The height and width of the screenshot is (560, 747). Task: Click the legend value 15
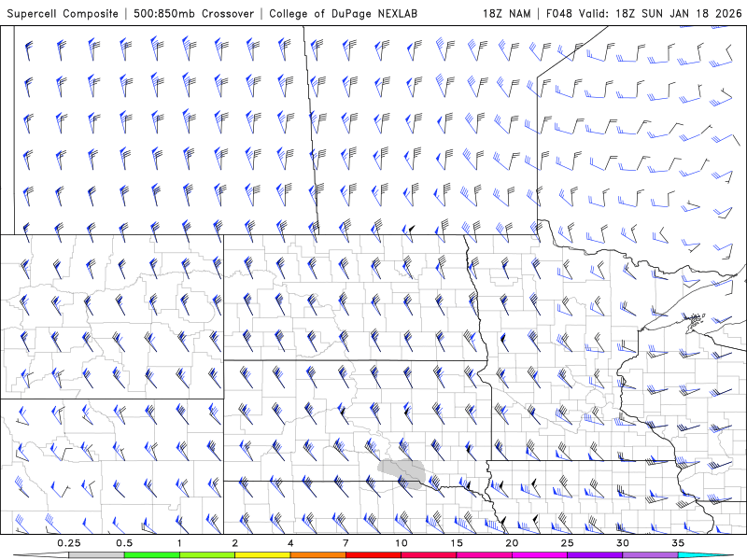click(x=457, y=543)
